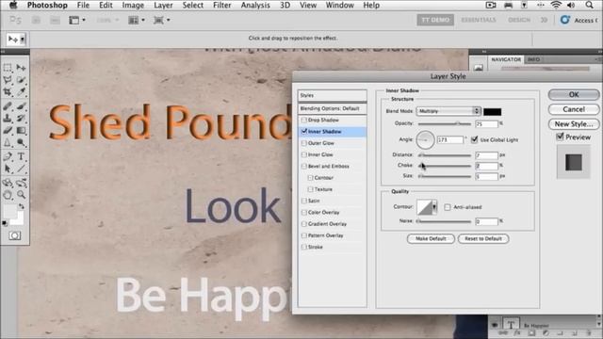603x339 pixels.
Task: Enable the Stroke effect checkbox
Action: click(303, 247)
